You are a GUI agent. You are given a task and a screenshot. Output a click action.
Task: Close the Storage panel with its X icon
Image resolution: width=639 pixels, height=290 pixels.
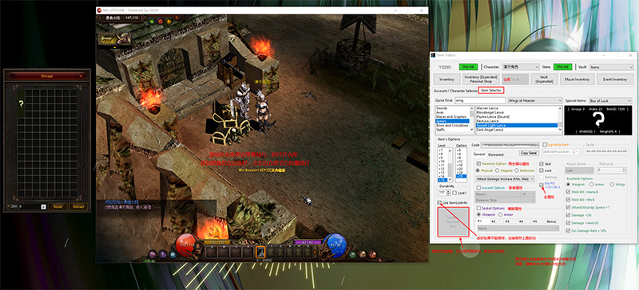tap(81, 76)
